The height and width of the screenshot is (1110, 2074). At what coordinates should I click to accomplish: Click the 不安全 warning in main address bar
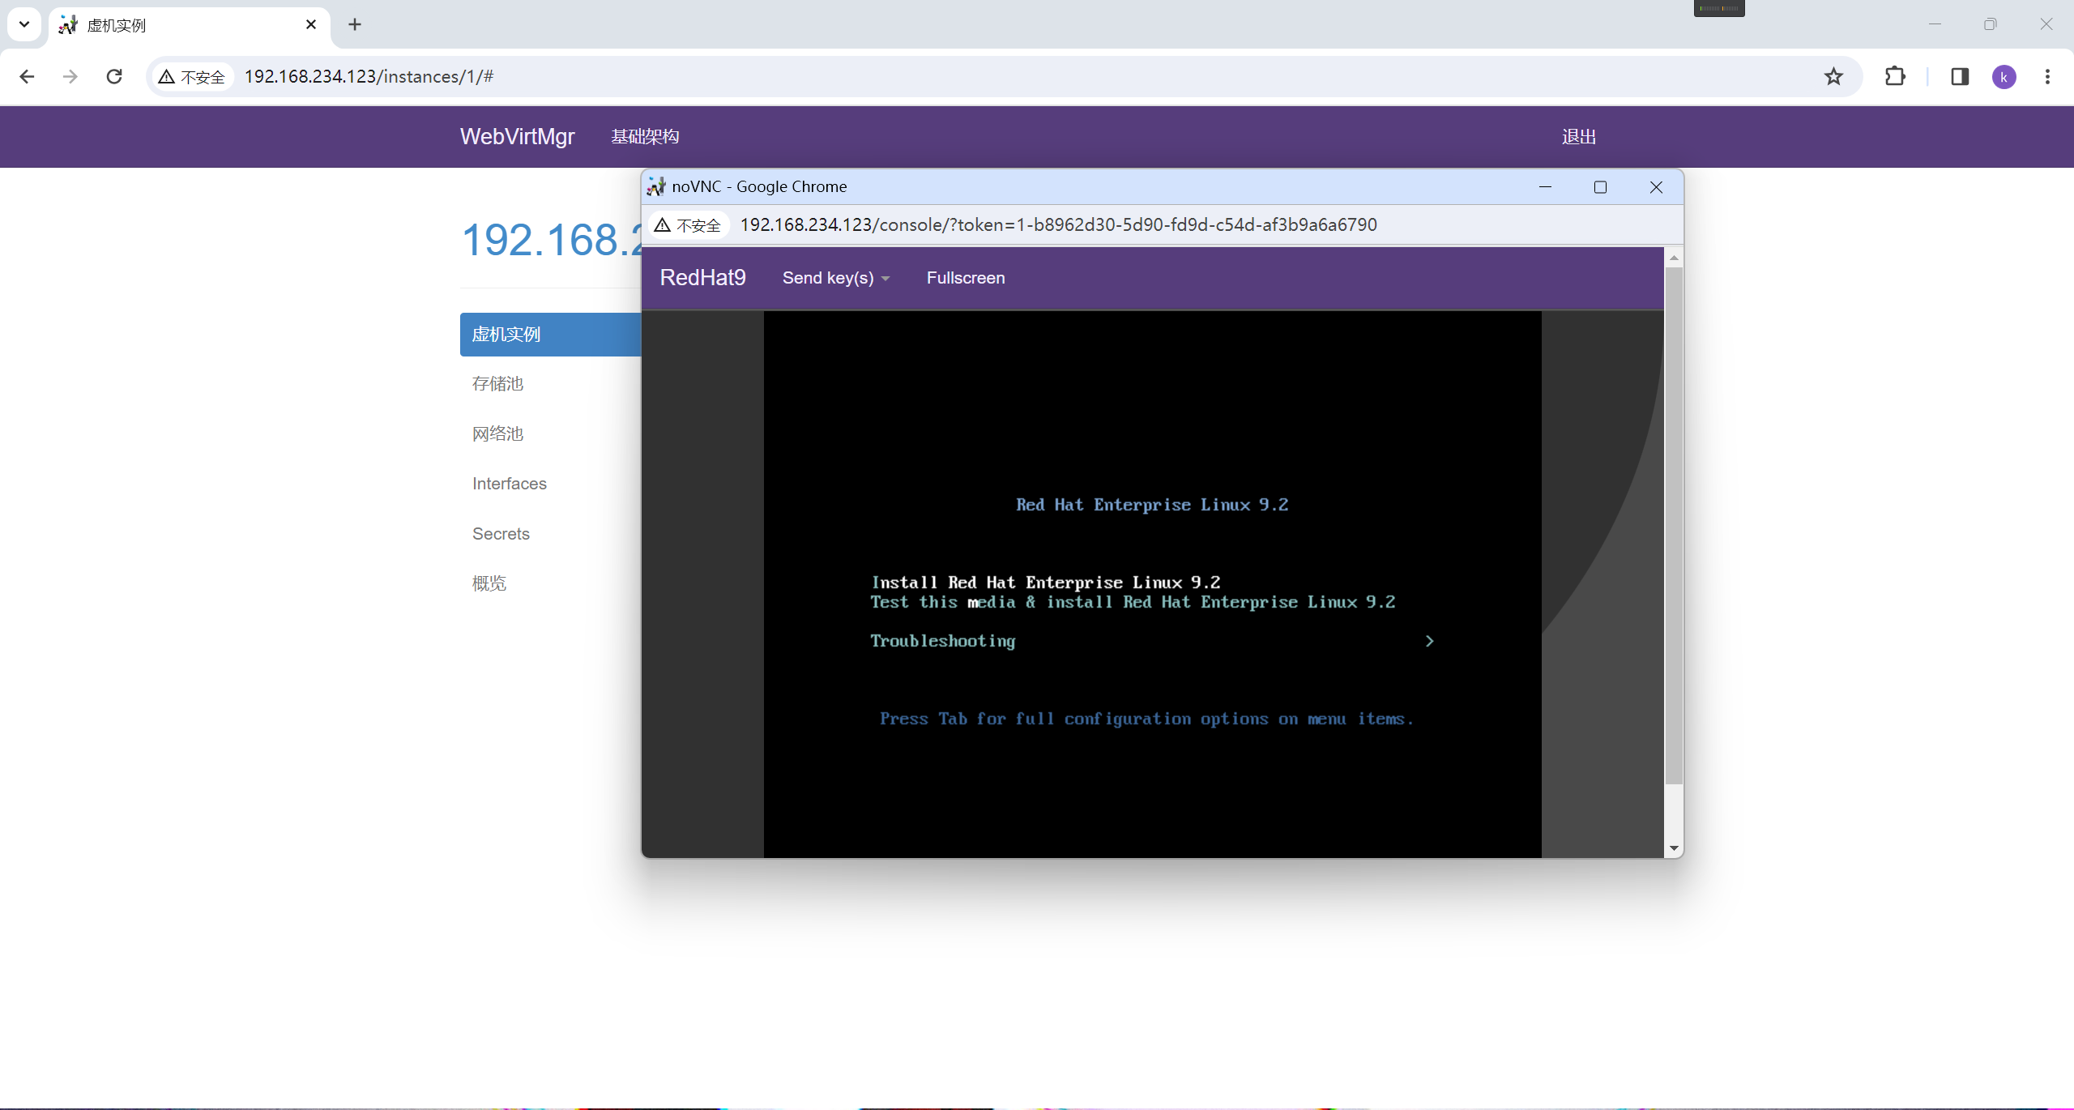pyautogui.click(x=192, y=77)
